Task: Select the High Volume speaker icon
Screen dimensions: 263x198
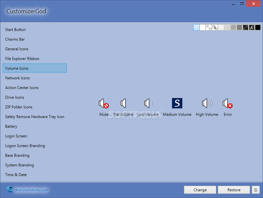Action: (x=207, y=103)
